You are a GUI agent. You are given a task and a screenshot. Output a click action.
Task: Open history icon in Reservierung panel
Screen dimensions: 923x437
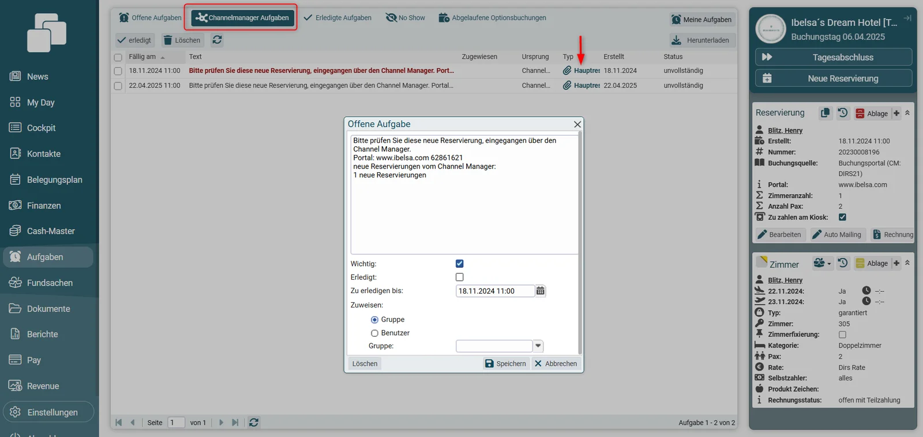point(843,113)
